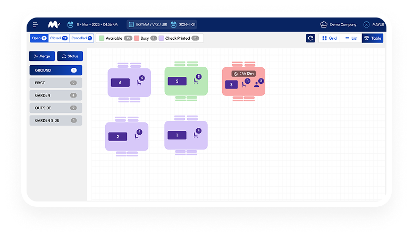Open the hamburger menu
Image resolution: width=413 pixels, height=237 pixels.
[36, 24]
